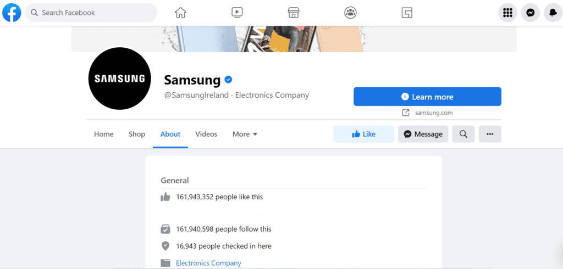The image size is (563, 269).
Task: Open the grid menu icon
Action: pos(507,13)
